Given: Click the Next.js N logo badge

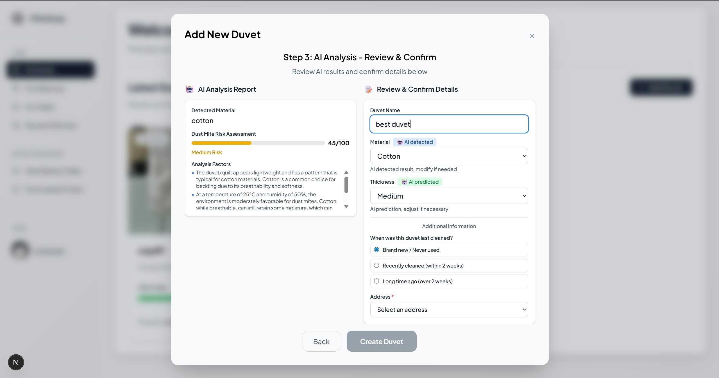Looking at the screenshot, I should point(16,362).
